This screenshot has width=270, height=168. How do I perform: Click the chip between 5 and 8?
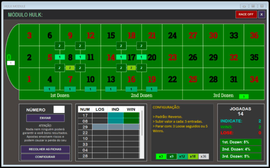(60, 57)
